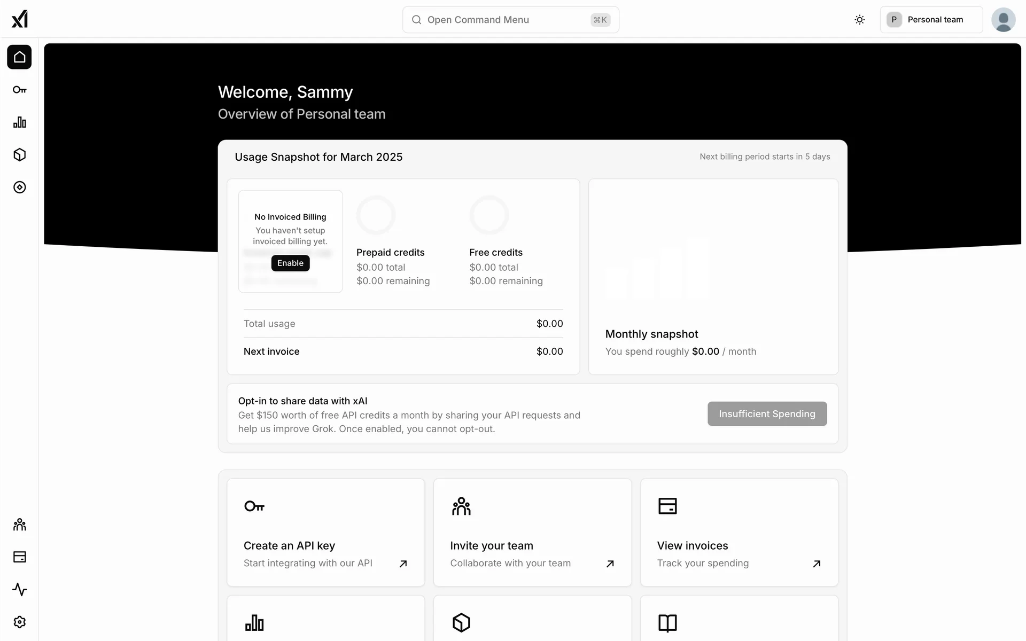Go to the Home sidebar icon
This screenshot has width=1026, height=641.
point(20,57)
